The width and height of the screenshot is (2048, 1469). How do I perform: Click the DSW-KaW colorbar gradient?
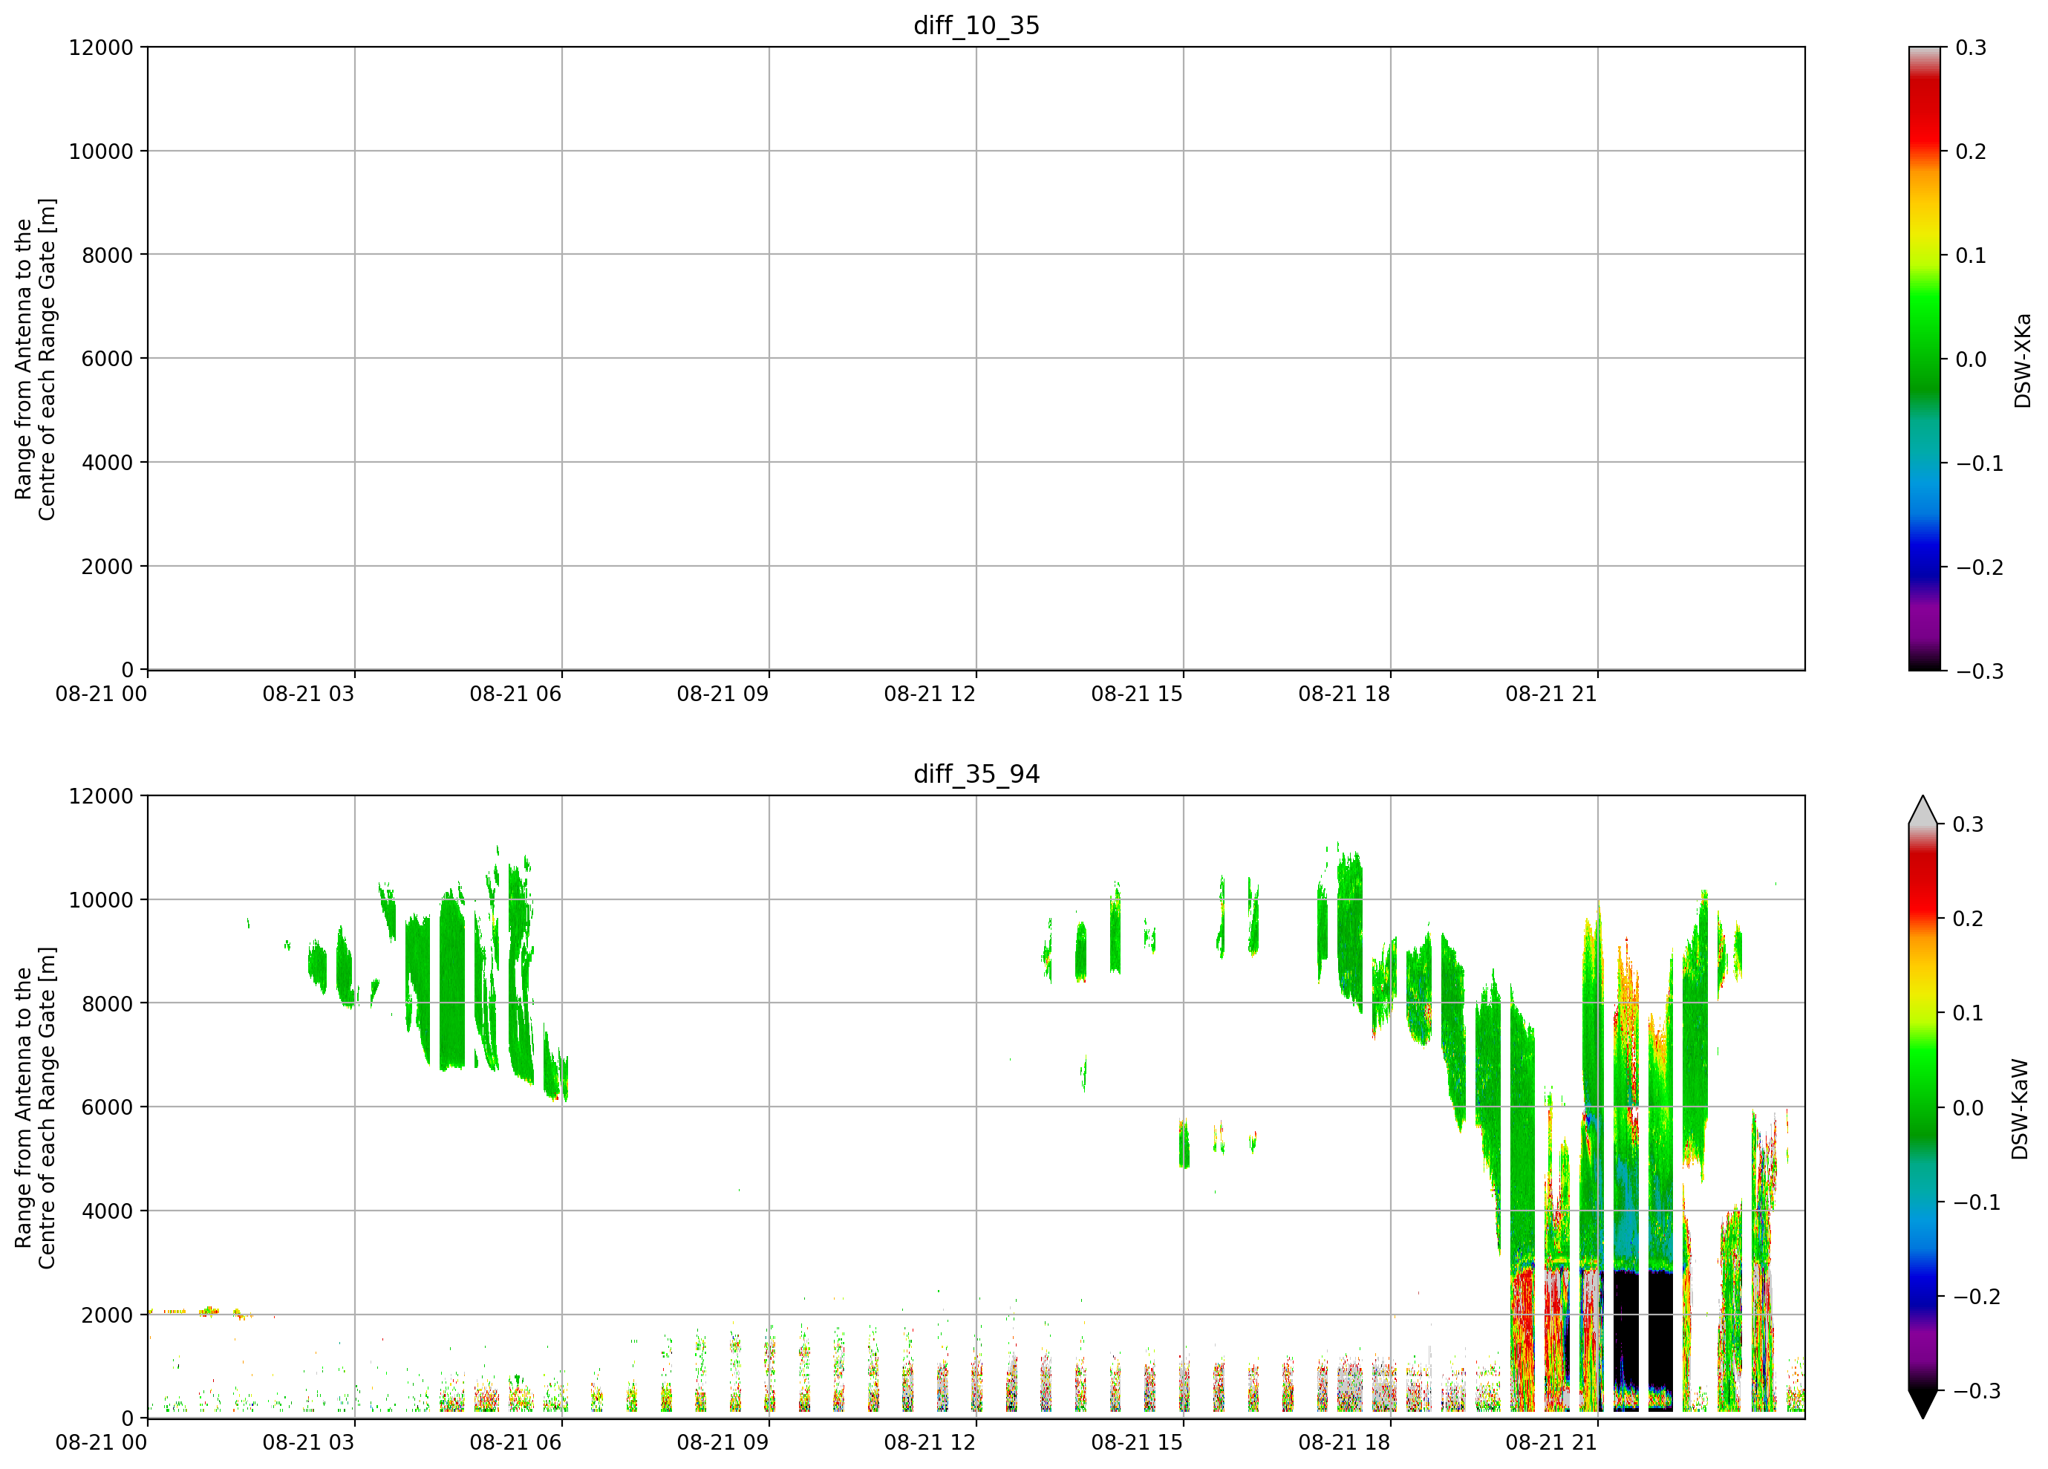coord(1923,1107)
